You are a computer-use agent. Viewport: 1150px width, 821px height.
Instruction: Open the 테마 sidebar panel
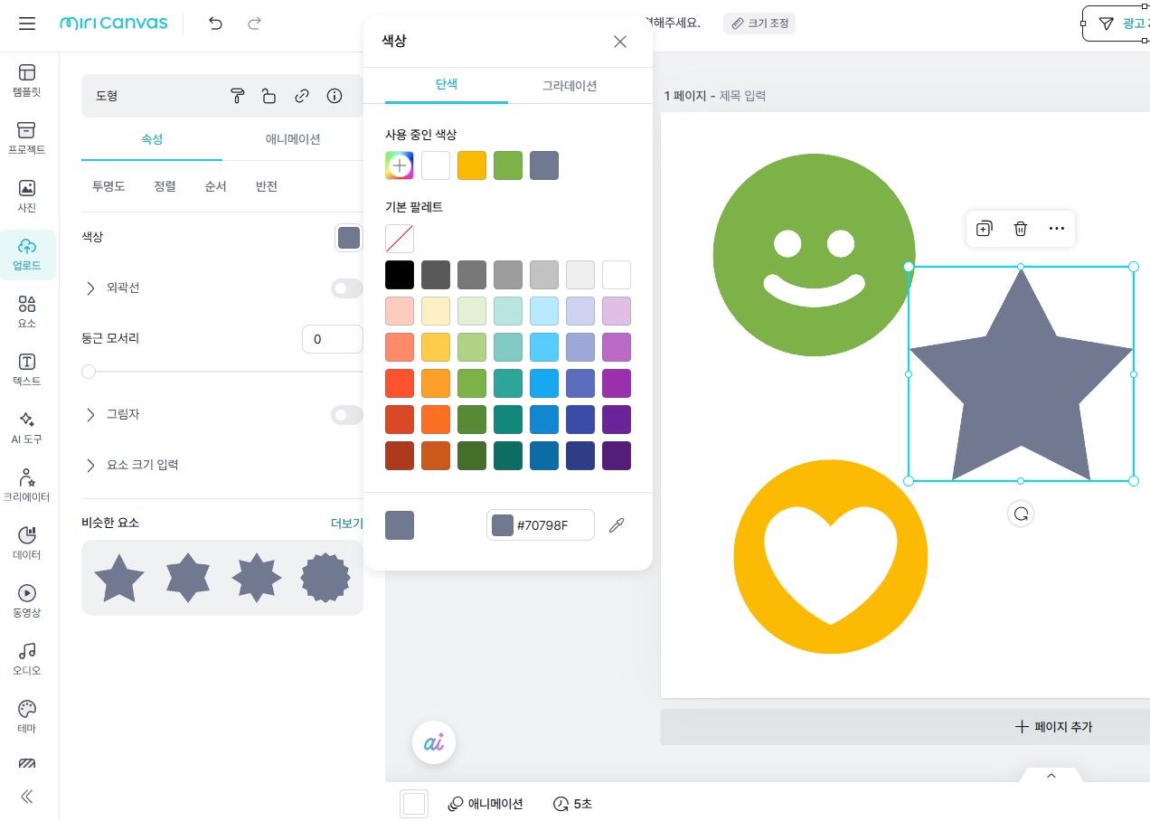(x=27, y=717)
